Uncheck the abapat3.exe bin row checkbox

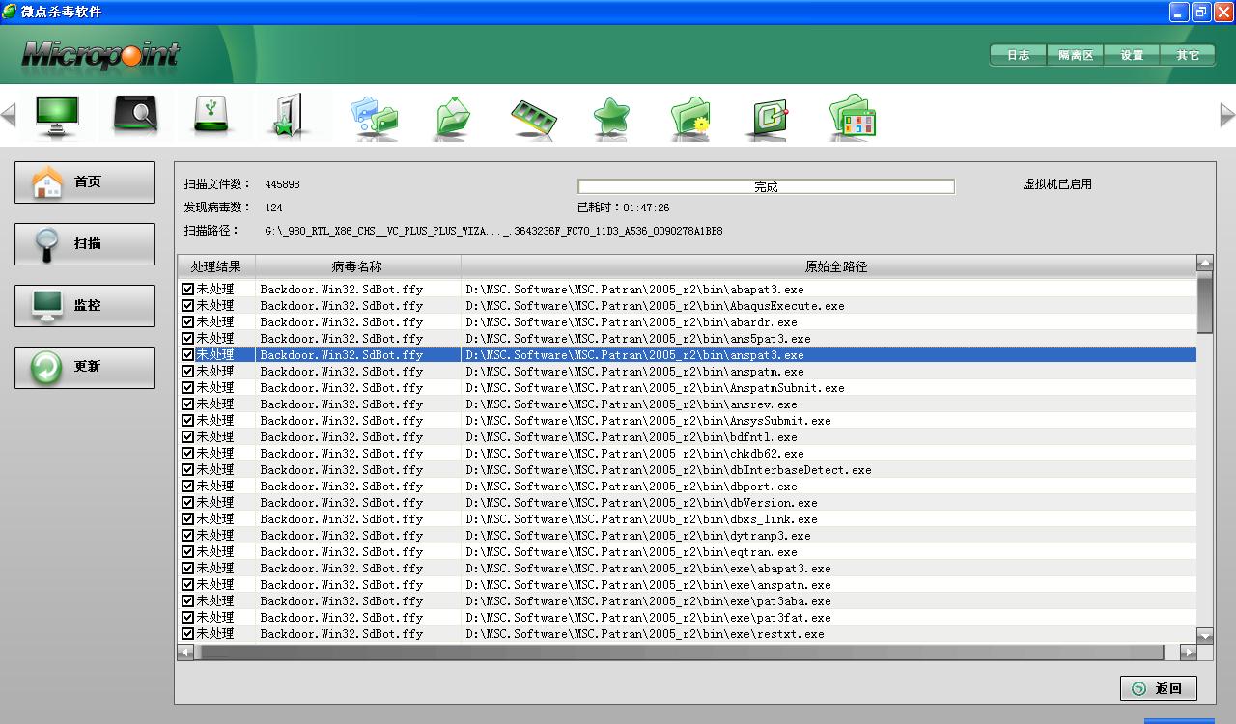click(187, 289)
